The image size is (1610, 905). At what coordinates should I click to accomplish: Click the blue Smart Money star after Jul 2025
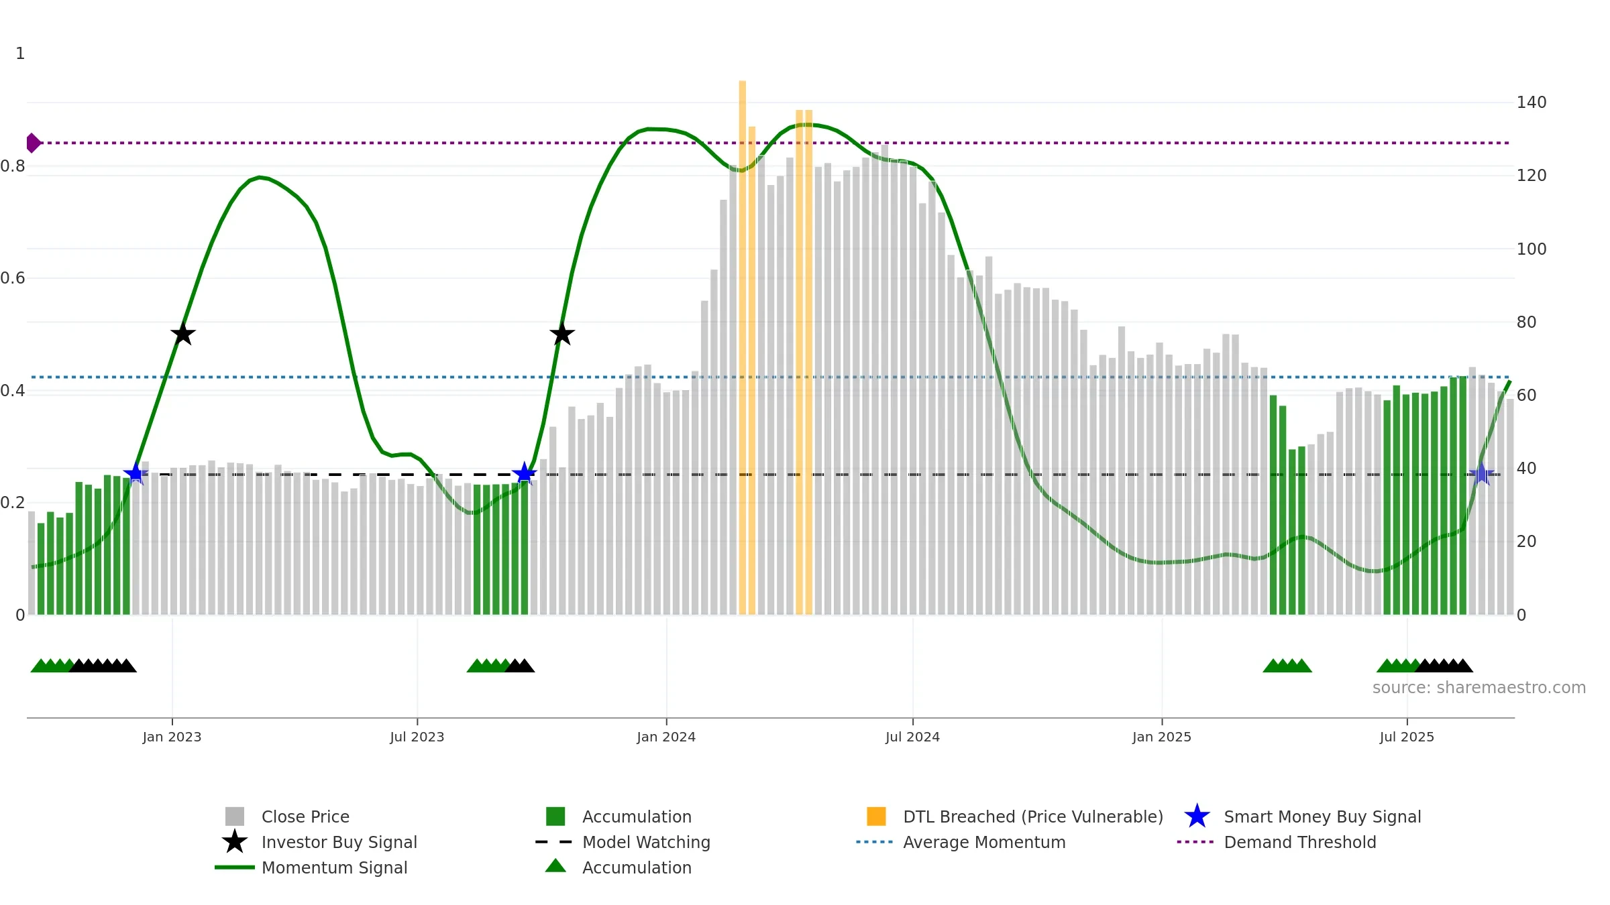1481,474
